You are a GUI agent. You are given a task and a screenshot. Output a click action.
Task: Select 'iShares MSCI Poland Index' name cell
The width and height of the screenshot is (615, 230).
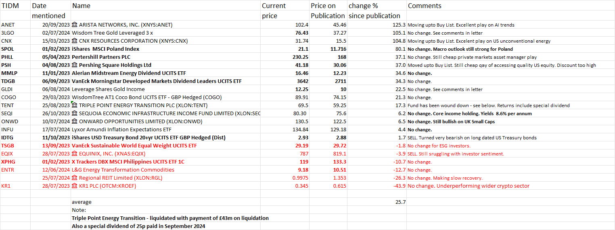click(166, 49)
